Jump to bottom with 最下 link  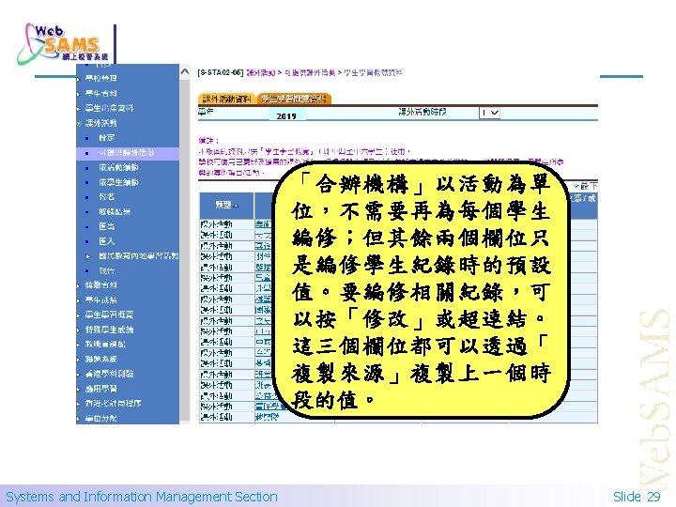(x=585, y=186)
